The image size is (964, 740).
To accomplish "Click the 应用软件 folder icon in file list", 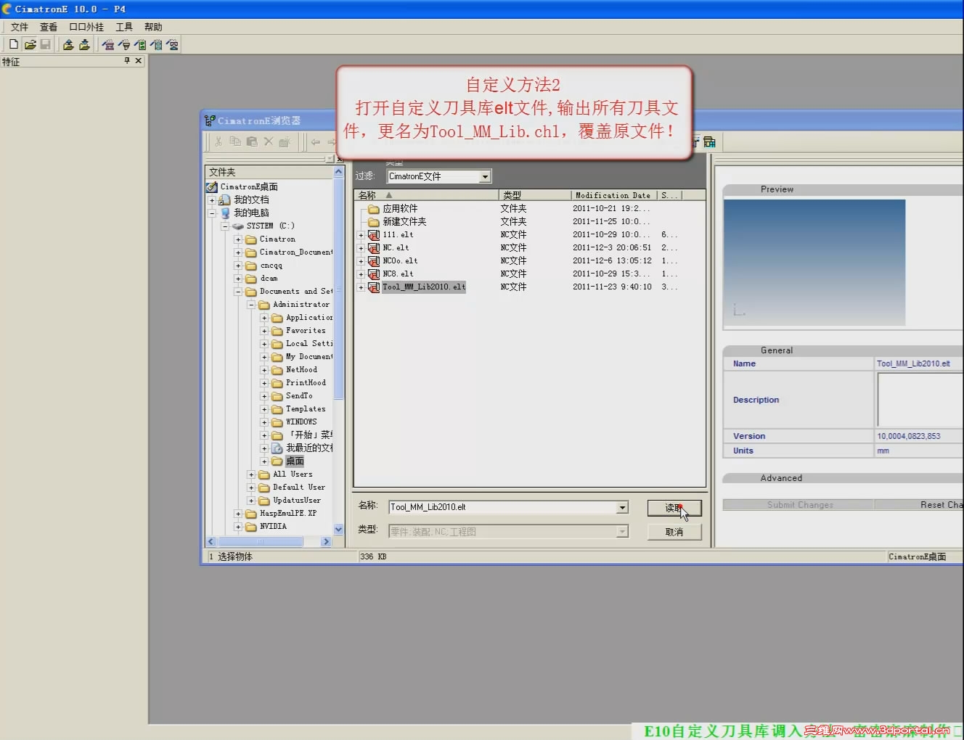I will tap(374, 209).
